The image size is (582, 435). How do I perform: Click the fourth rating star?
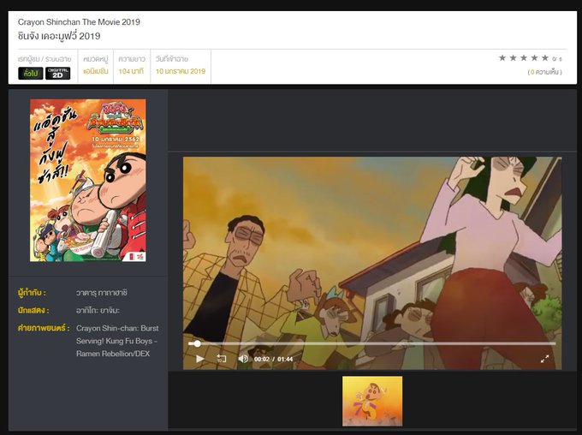(x=534, y=57)
